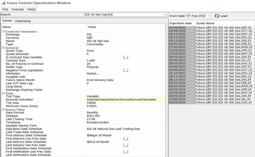Screen dimensions: 255x157
Task: Click the Last CCP Date Lag value 0
Action: 88,83
